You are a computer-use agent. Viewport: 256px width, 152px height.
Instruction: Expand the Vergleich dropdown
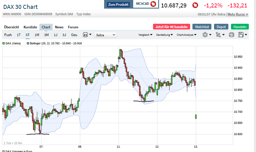[145, 35]
